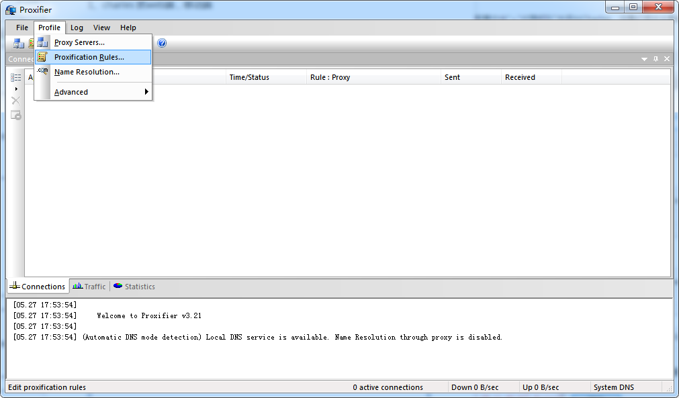Click the Proxifier app icon in title bar
The width and height of the screenshot is (679, 398).
11,9
